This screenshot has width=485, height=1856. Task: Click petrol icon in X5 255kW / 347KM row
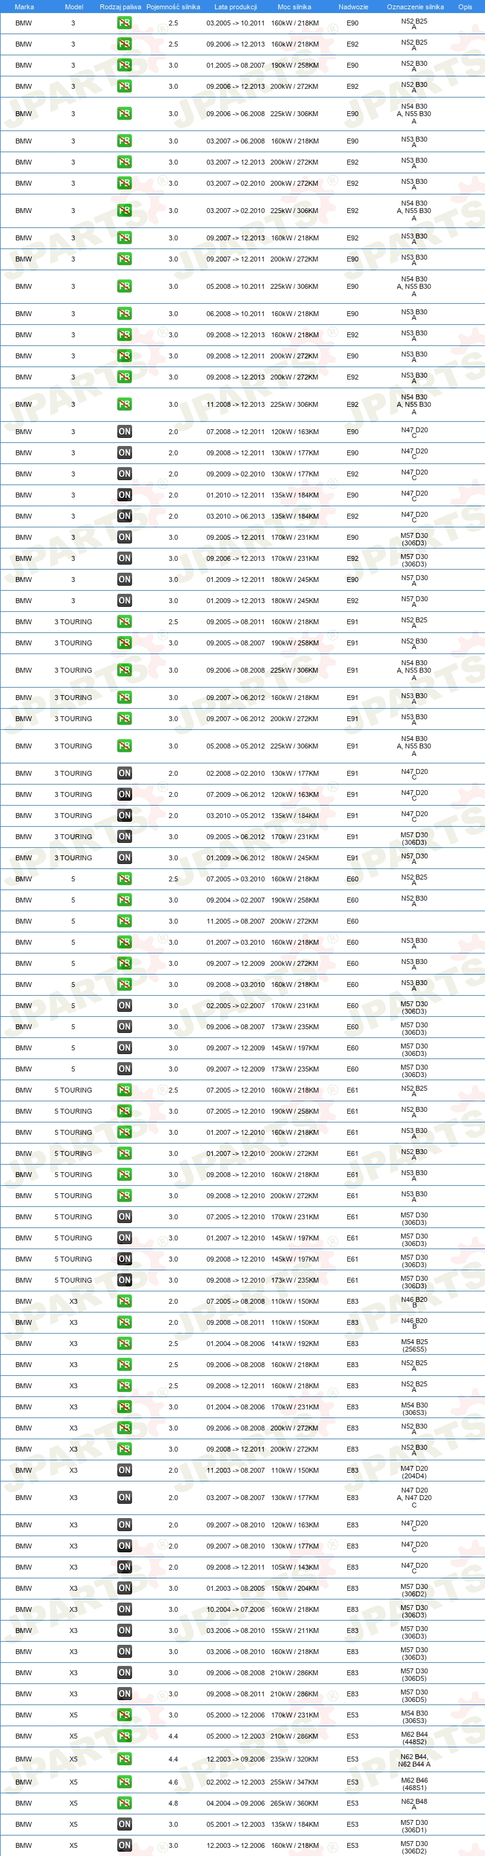click(x=125, y=1782)
